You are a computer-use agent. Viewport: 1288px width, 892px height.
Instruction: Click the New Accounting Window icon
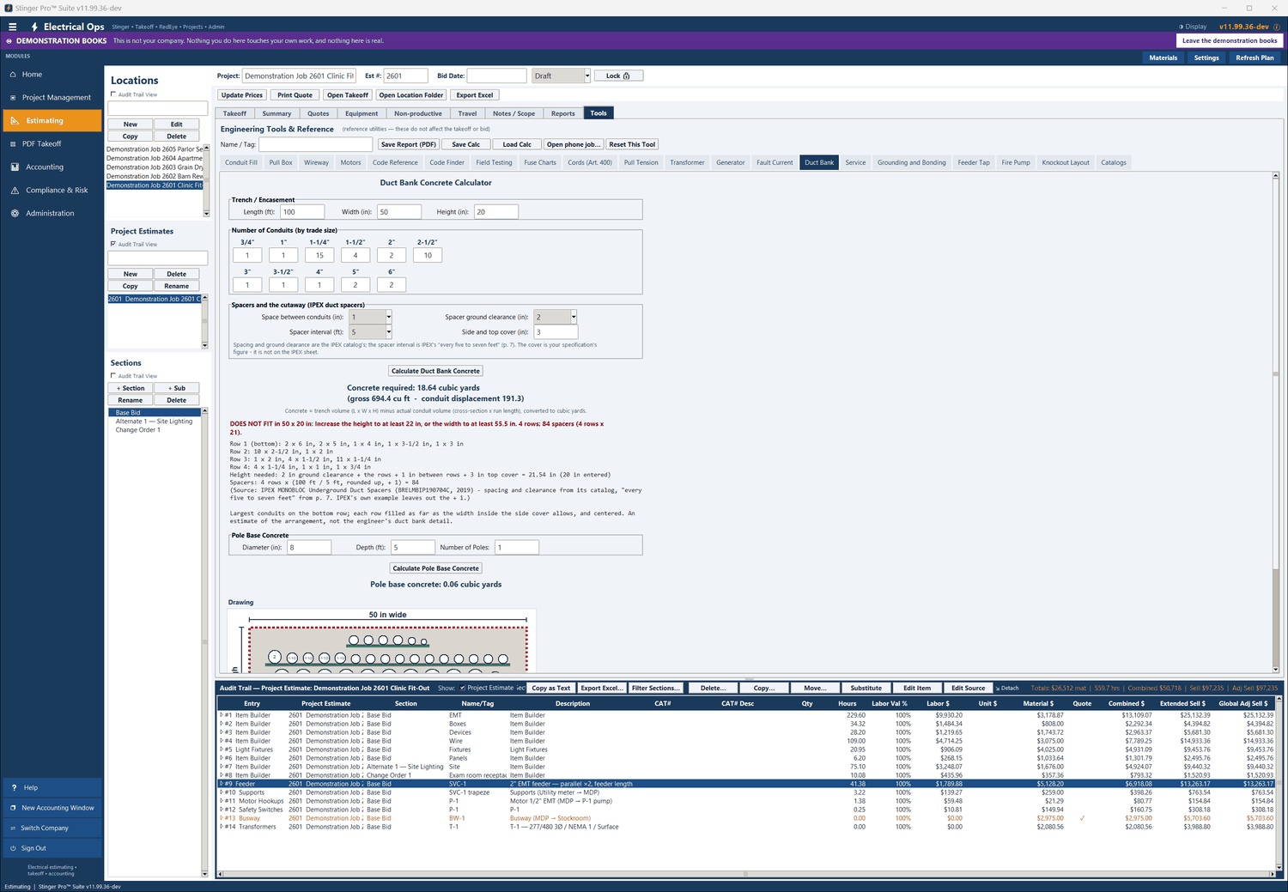(13, 808)
